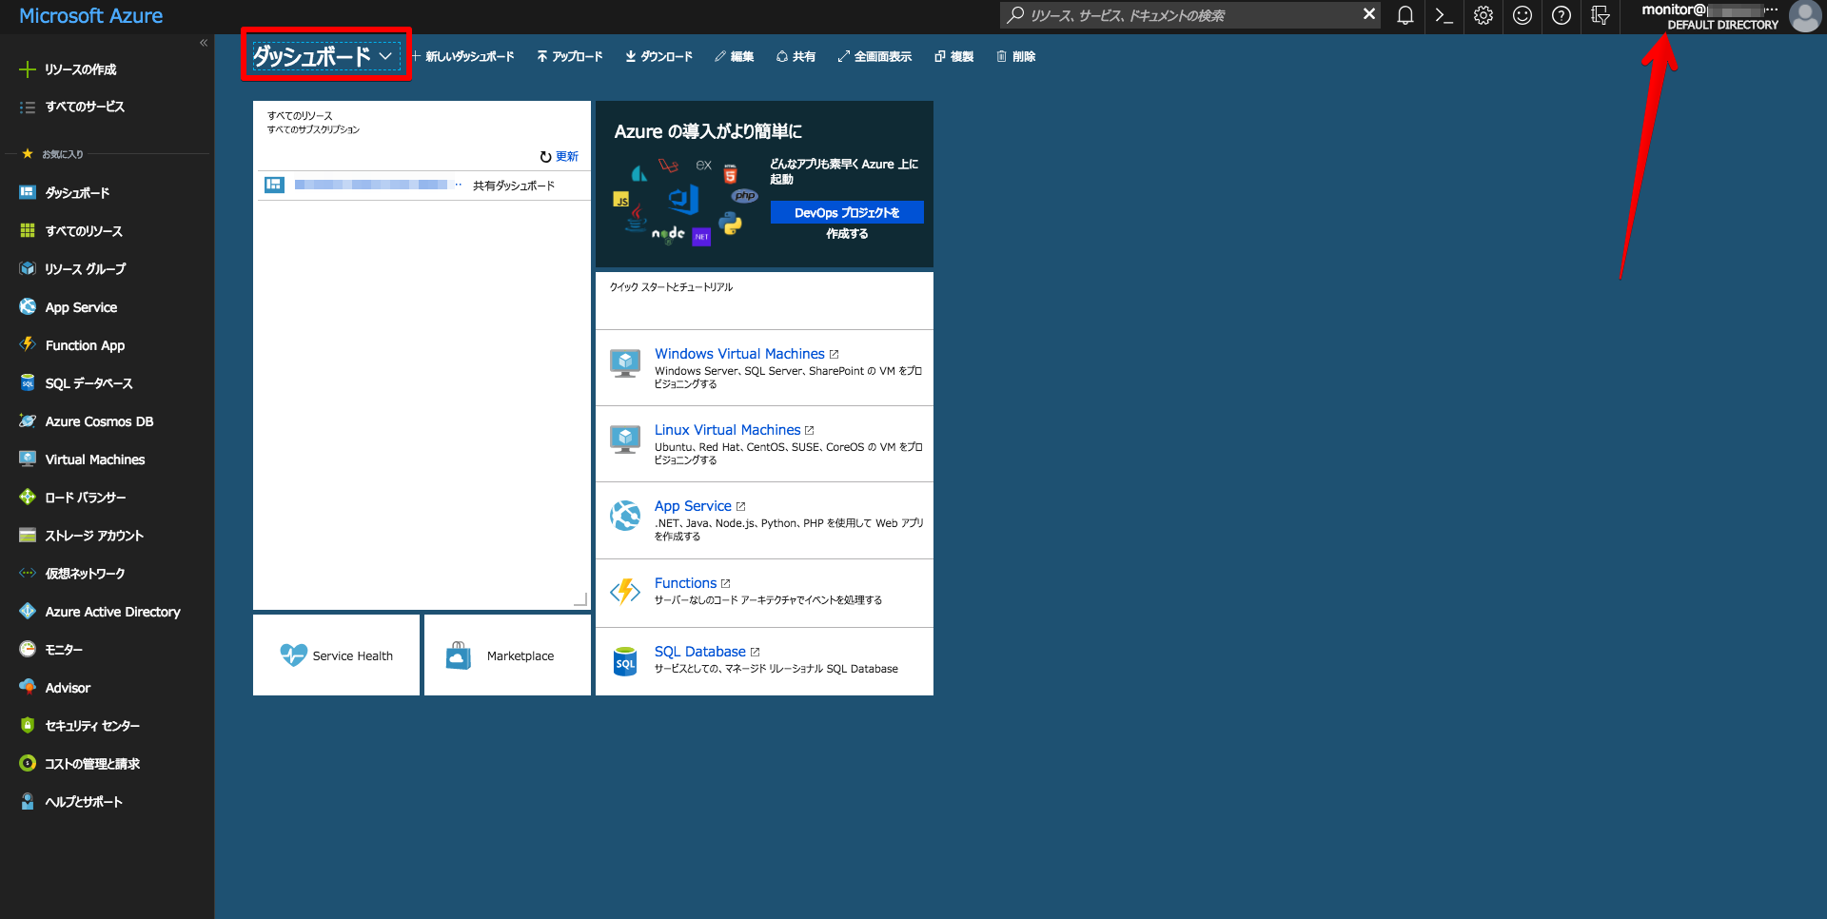Click the コストの管理と請求 sidebar icon

(28, 763)
